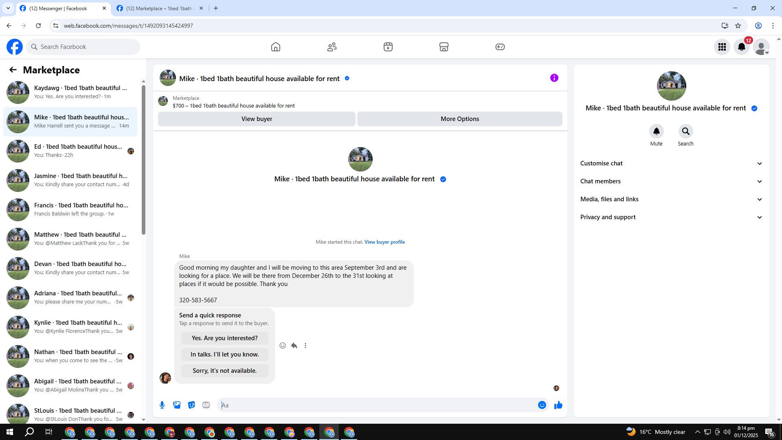Open Marketplace storefront icon in navigation
Viewport: 782px width, 440px height.
pos(444,47)
